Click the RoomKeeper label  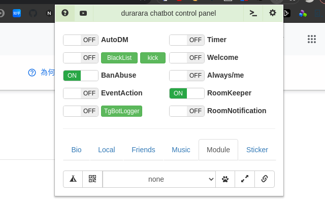pos(229,93)
